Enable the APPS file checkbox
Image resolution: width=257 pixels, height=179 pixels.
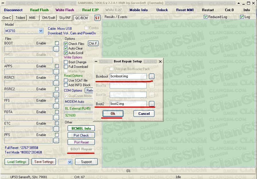click(x=57, y=66)
